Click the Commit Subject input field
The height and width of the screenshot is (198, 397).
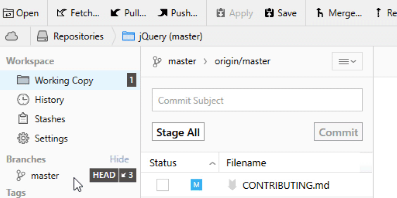(x=257, y=101)
